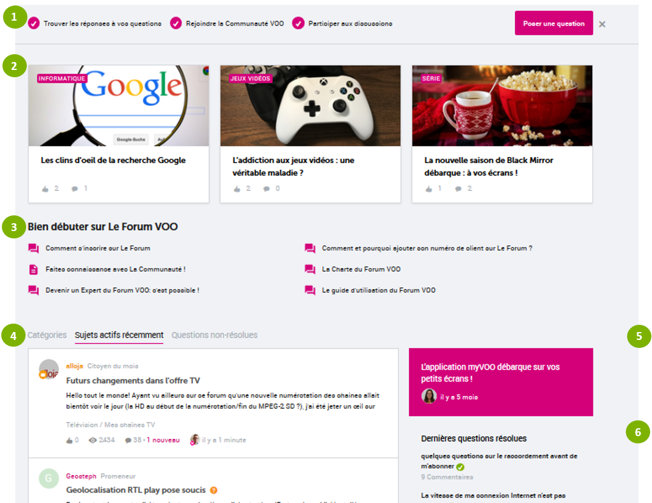Click the JEUX VIDÉOS category tag
The height and width of the screenshot is (503, 652).
[250, 78]
